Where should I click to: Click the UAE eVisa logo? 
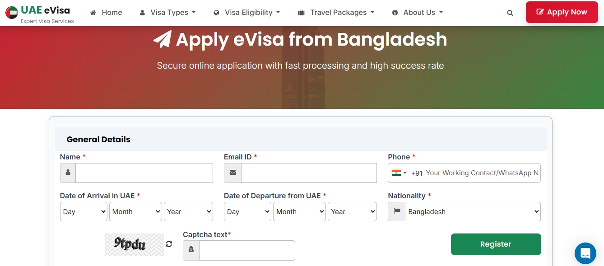click(x=40, y=13)
